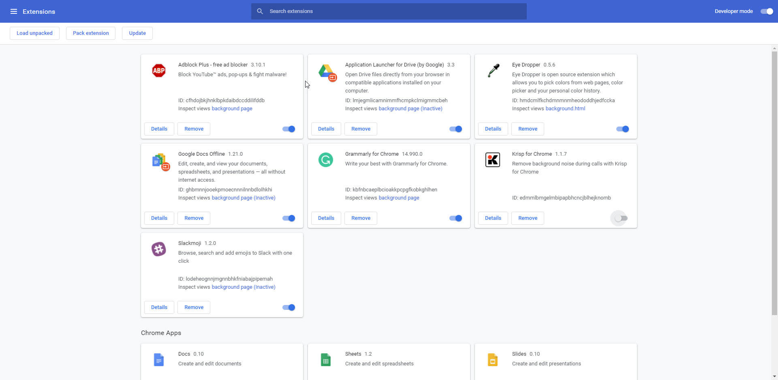Click the Chrome Apps heading

tap(161, 333)
